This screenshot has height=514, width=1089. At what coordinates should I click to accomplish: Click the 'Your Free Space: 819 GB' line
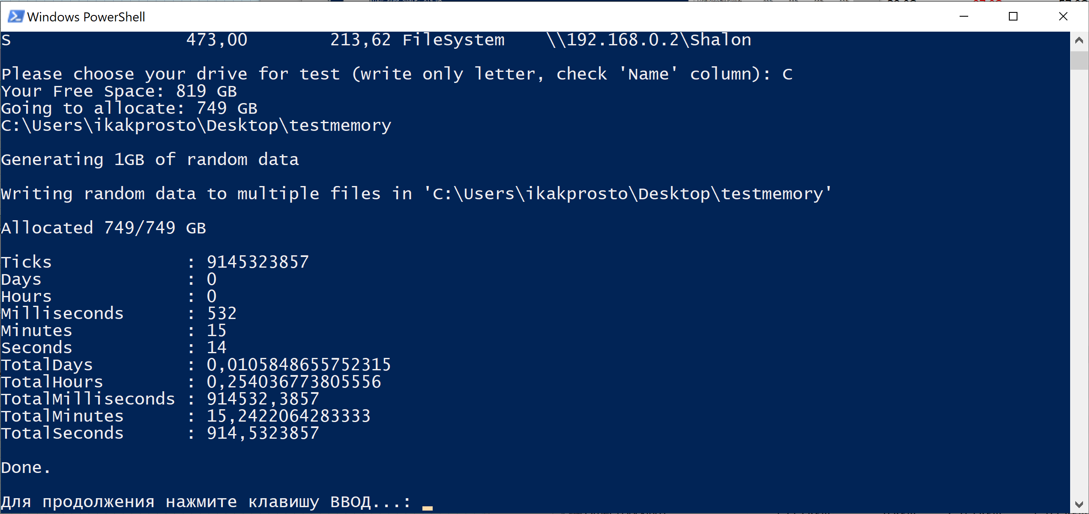coord(119,92)
